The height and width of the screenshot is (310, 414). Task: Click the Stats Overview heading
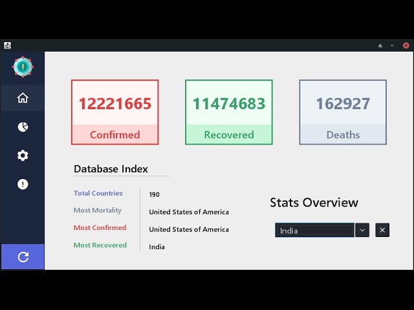tap(314, 203)
